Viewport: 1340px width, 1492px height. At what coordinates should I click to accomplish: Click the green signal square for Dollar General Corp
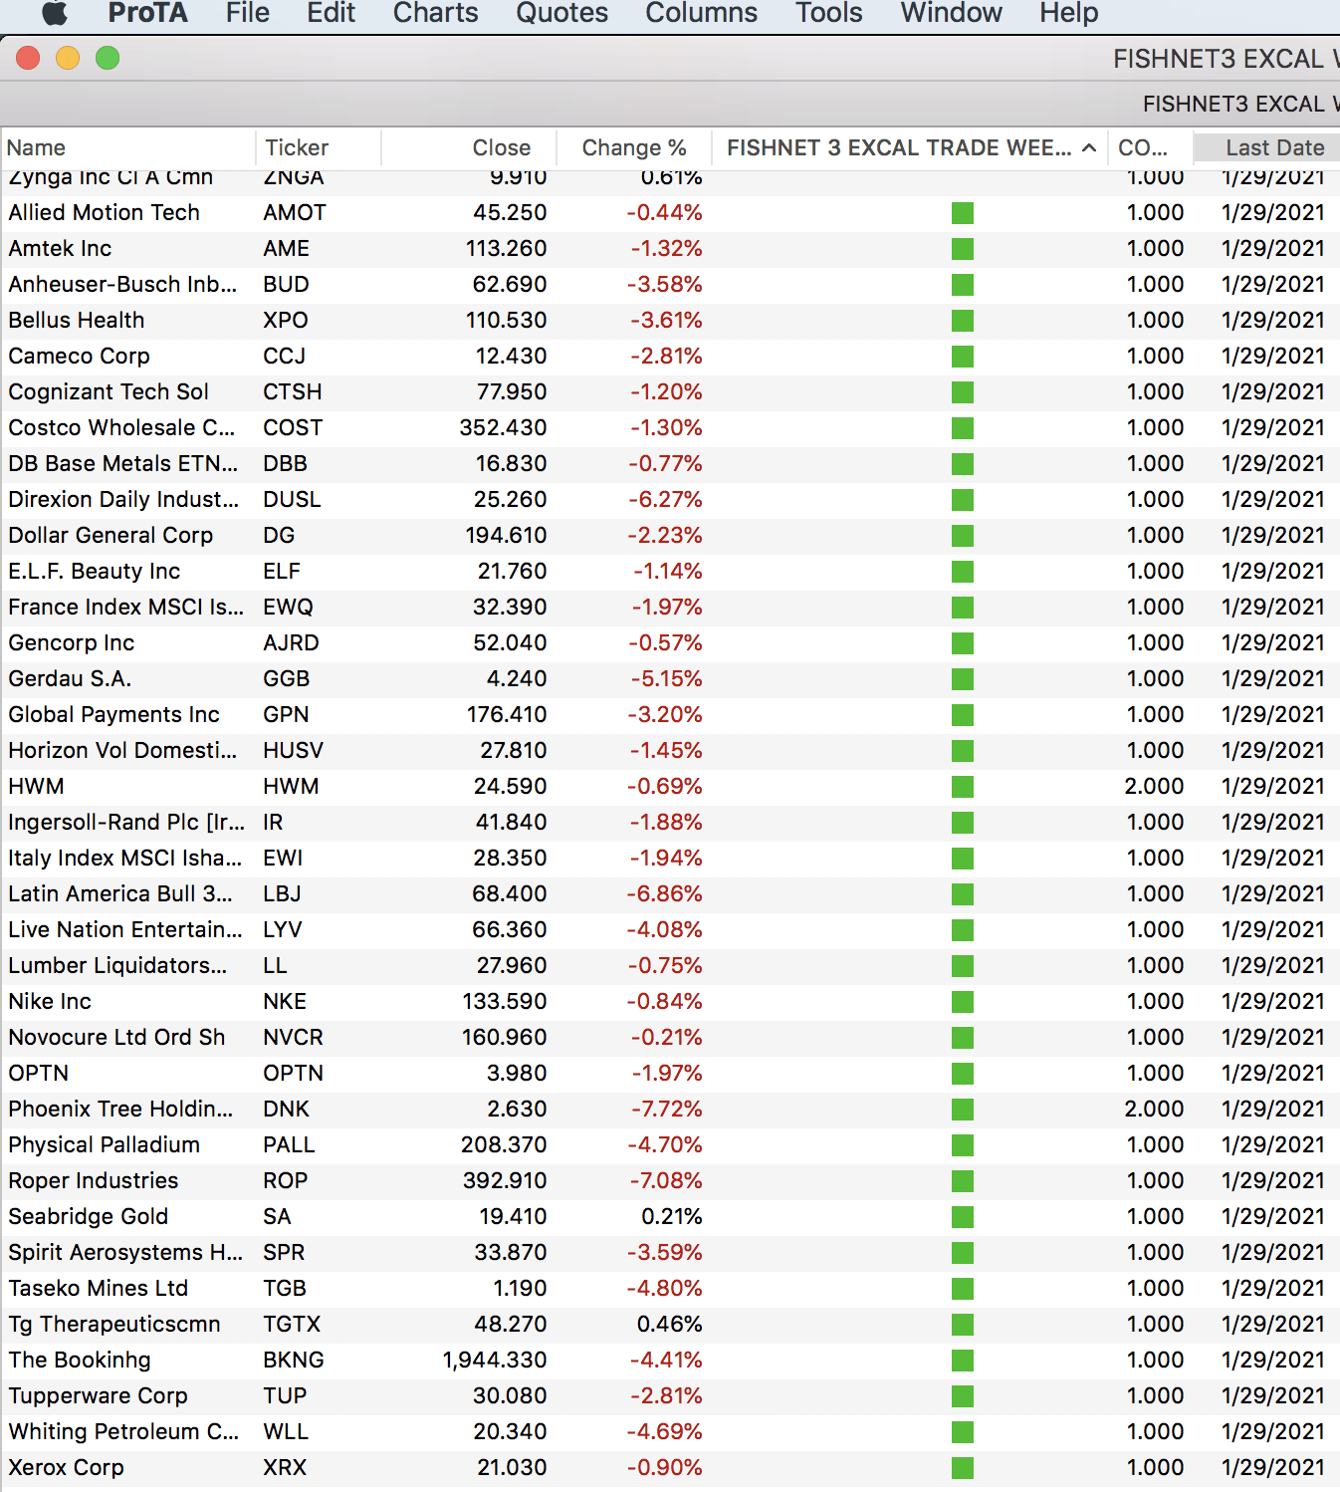click(x=963, y=536)
